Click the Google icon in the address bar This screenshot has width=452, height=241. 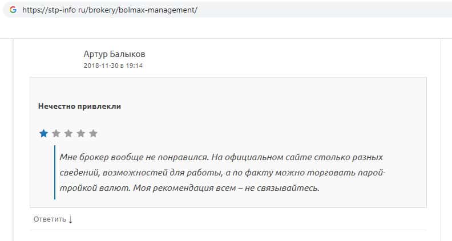point(13,10)
